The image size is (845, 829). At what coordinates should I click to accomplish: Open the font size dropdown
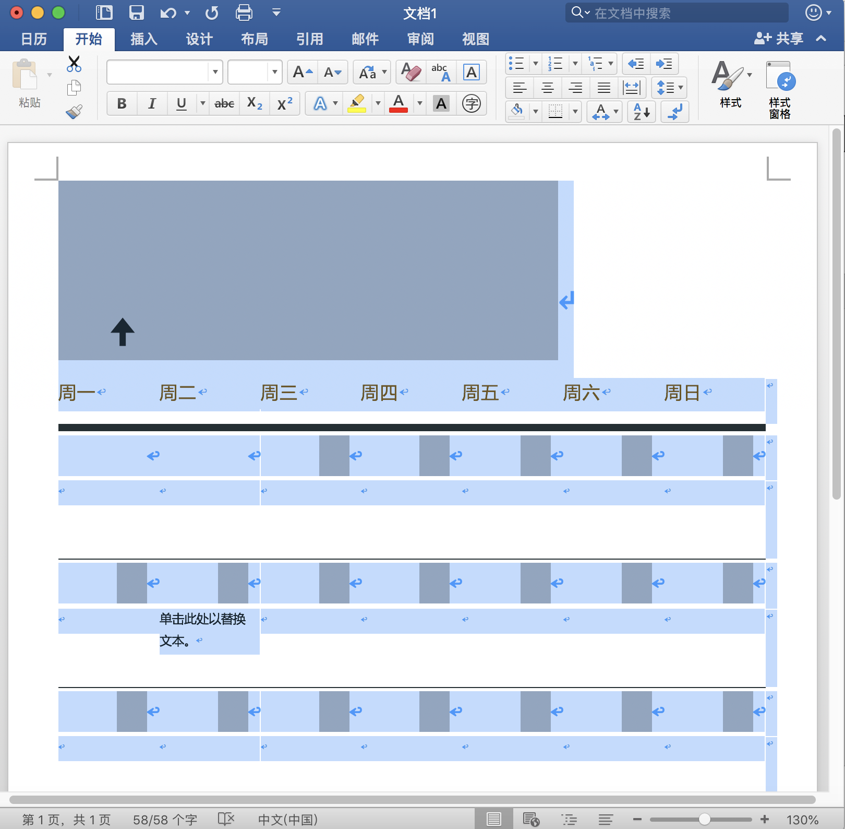(274, 72)
